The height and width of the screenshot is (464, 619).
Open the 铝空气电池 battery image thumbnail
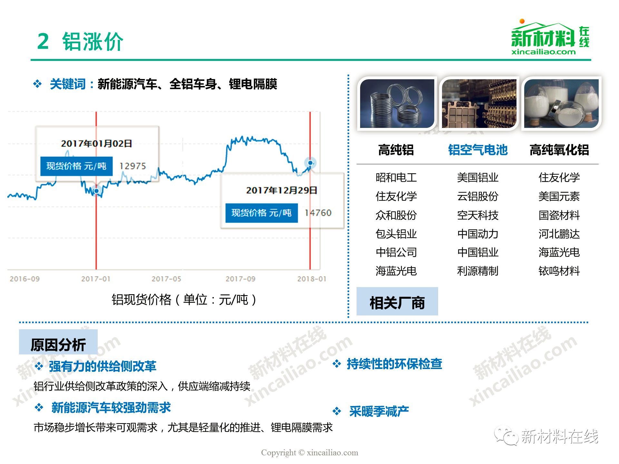[x=479, y=103]
